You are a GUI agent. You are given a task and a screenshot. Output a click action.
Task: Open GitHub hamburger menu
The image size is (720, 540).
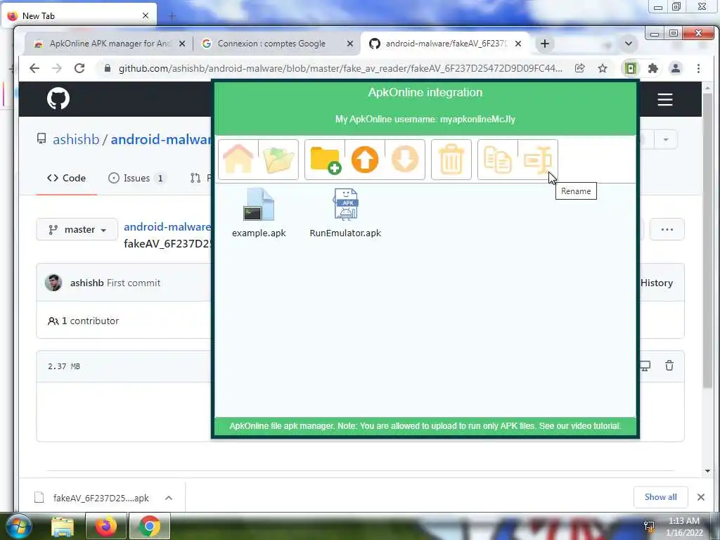(x=665, y=99)
